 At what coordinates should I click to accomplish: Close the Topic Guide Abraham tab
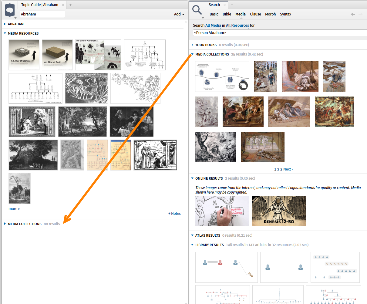(63, 5)
